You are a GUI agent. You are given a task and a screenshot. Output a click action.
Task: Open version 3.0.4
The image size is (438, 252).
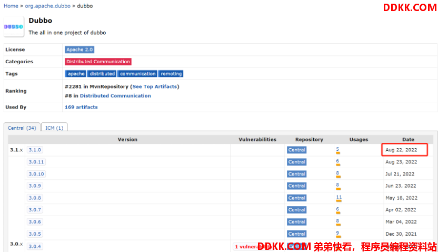pyautogui.click(x=35, y=246)
